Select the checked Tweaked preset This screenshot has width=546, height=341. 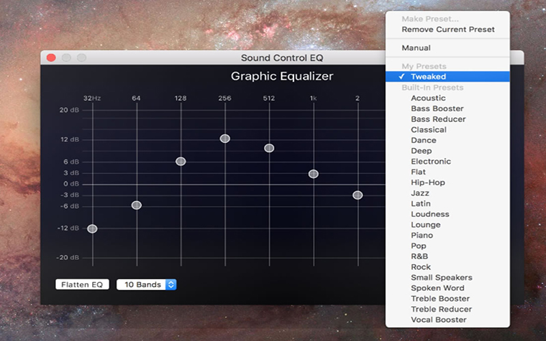428,77
